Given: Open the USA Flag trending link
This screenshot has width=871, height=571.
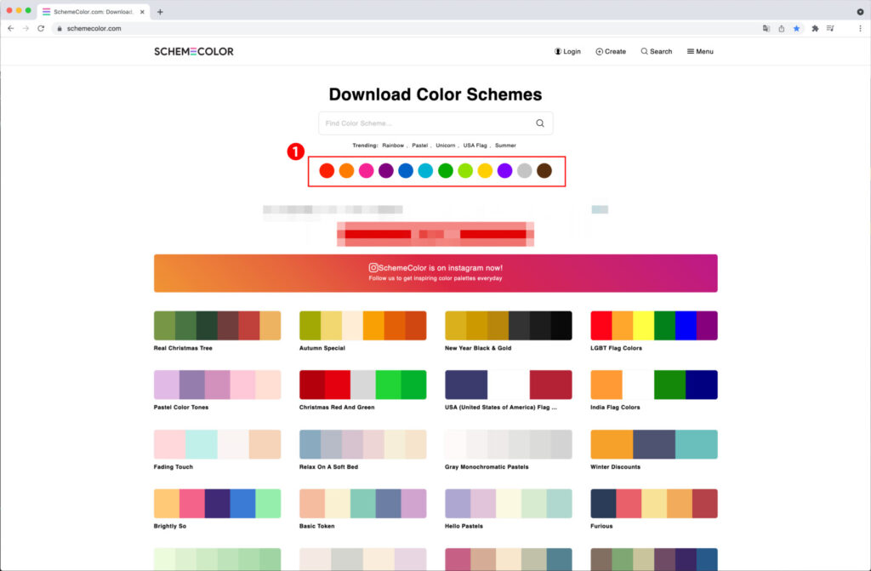Looking at the screenshot, I should 475,146.
